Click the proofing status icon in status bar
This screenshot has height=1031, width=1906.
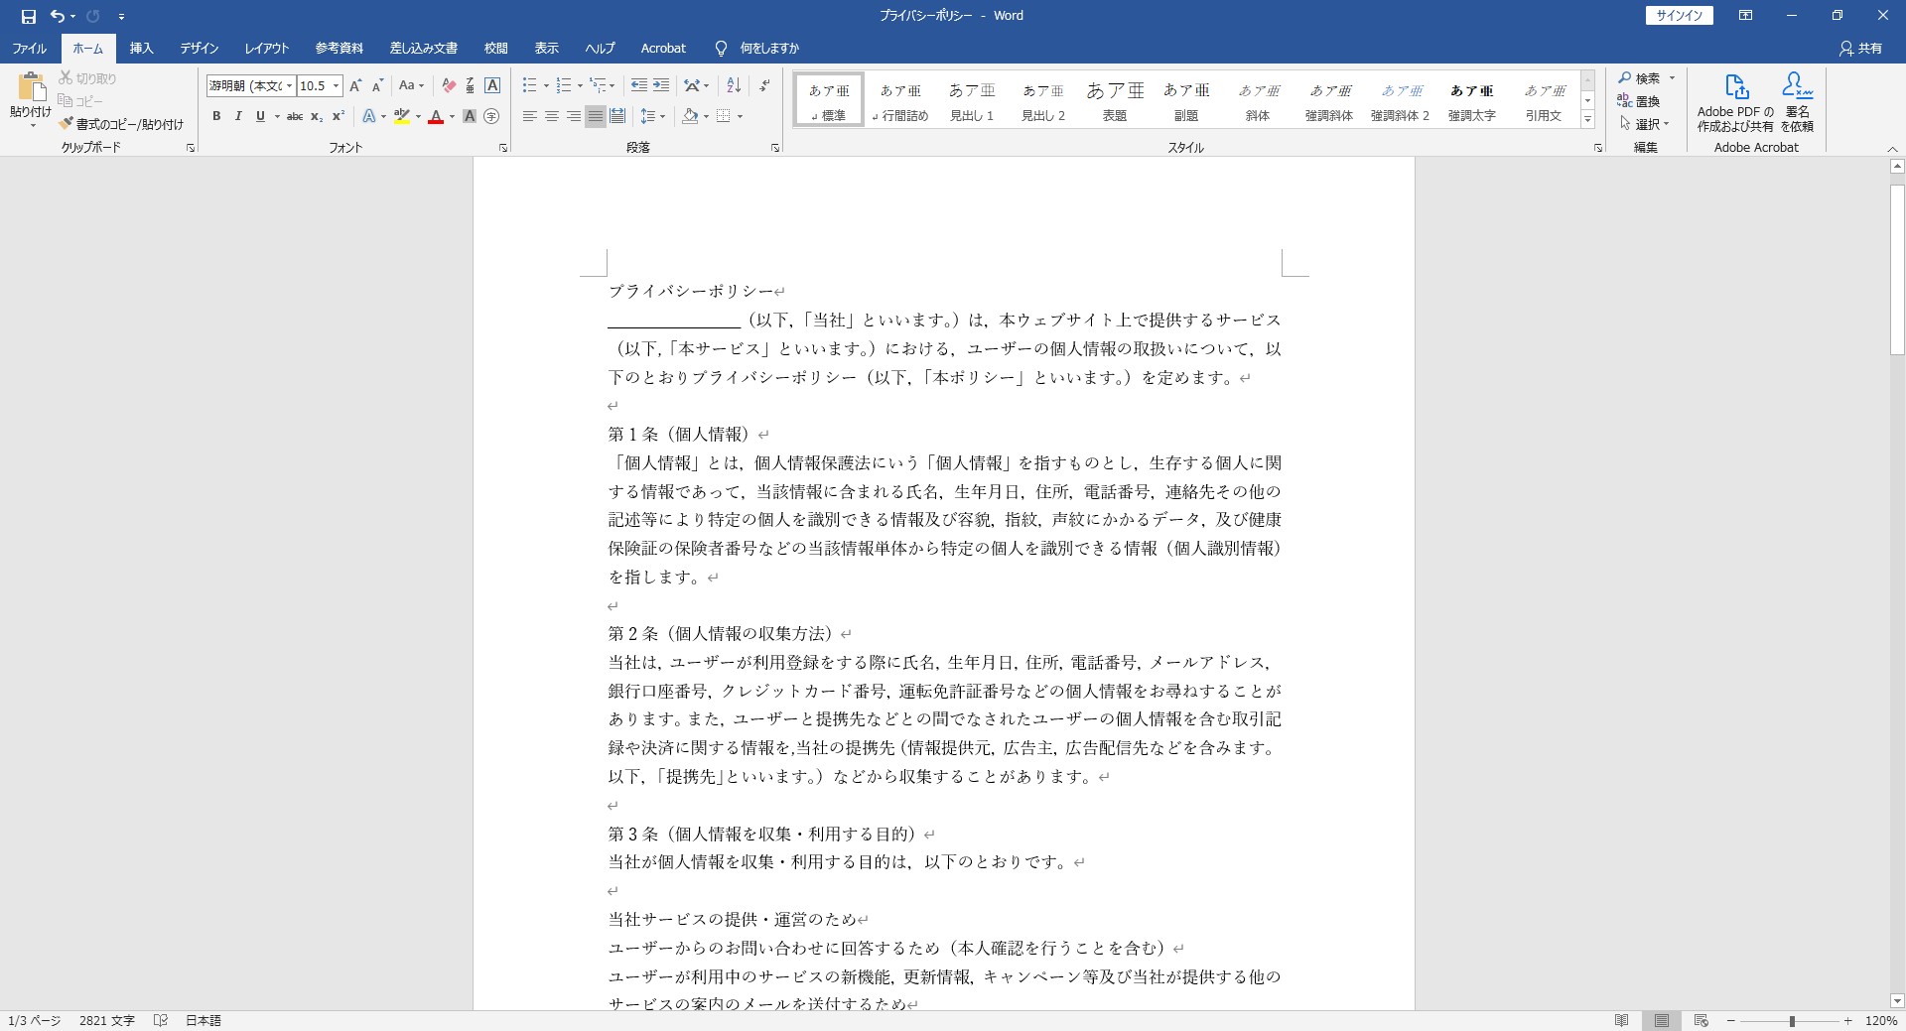click(161, 1020)
